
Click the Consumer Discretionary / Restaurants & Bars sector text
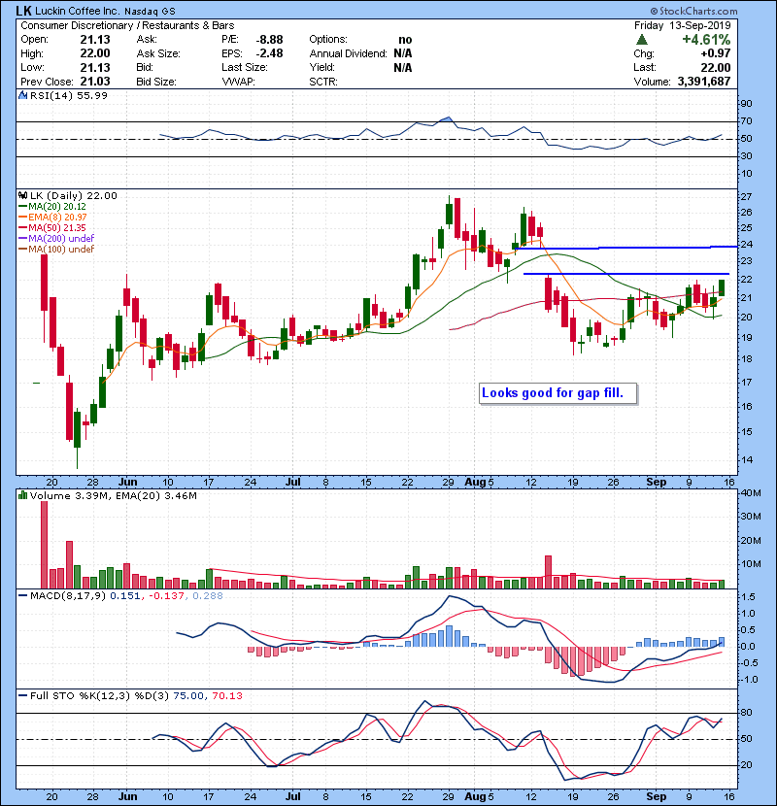coord(127,25)
